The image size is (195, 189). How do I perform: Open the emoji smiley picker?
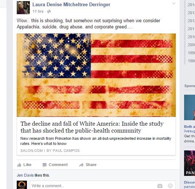(x=170, y=186)
